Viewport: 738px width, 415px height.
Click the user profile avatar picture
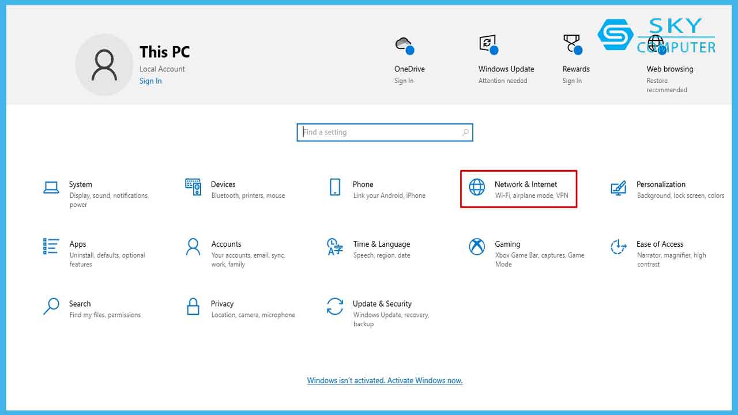click(x=104, y=65)
